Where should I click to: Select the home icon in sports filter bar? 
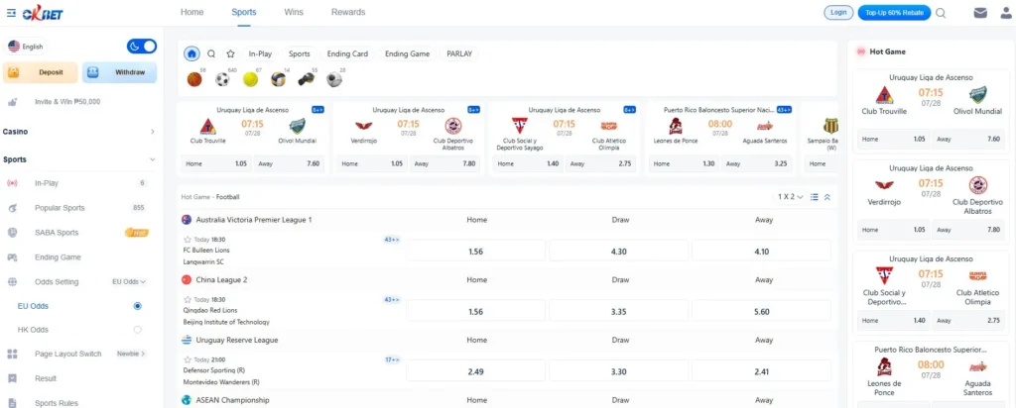pos(191,53)
